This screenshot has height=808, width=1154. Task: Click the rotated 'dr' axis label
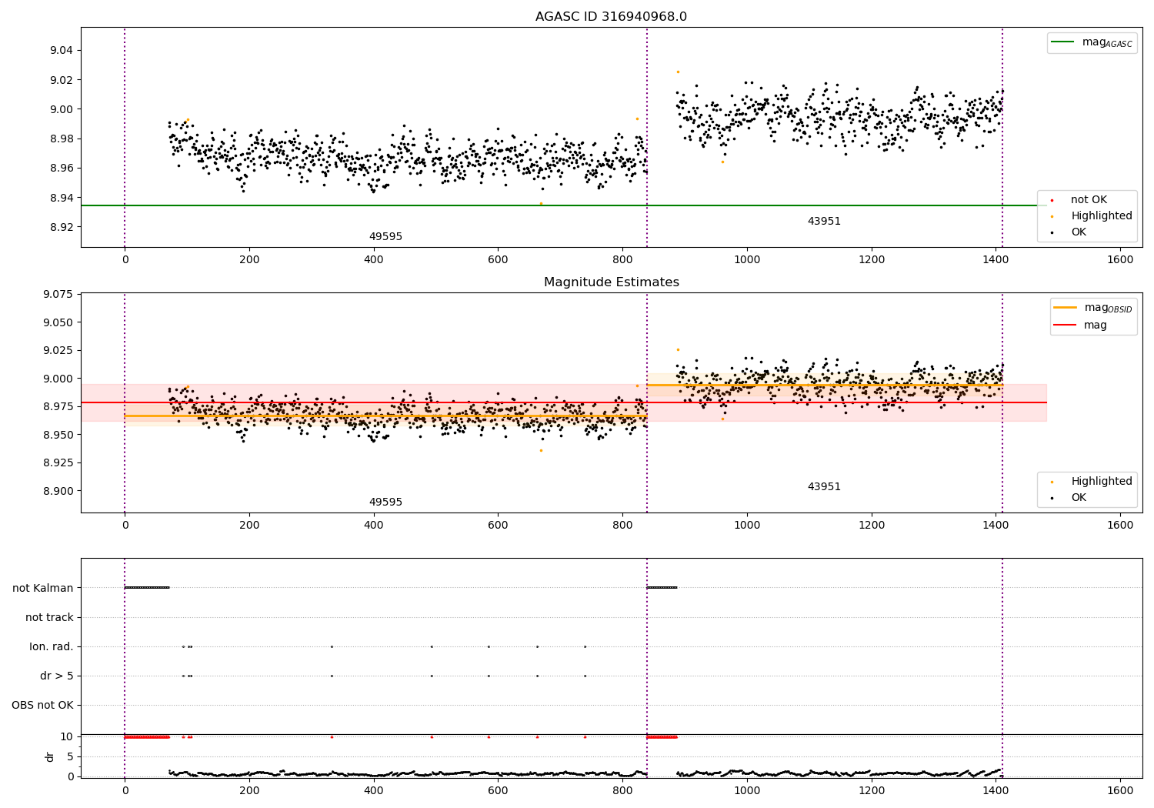point(50,756)
